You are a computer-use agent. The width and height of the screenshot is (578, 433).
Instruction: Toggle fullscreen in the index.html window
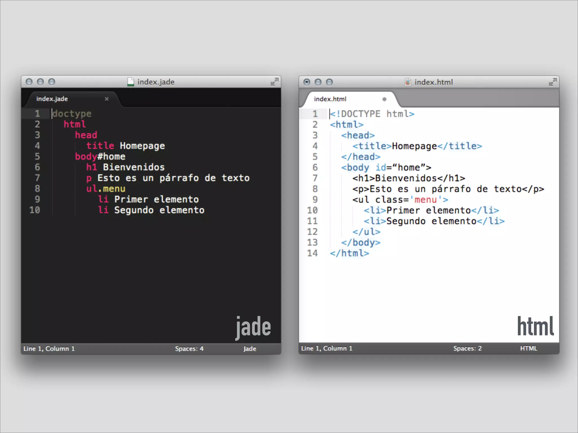click(553, 82)
